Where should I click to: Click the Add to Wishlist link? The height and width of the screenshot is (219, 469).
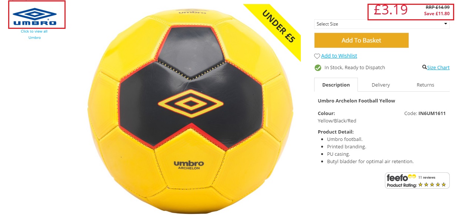[x=339, y=56]
